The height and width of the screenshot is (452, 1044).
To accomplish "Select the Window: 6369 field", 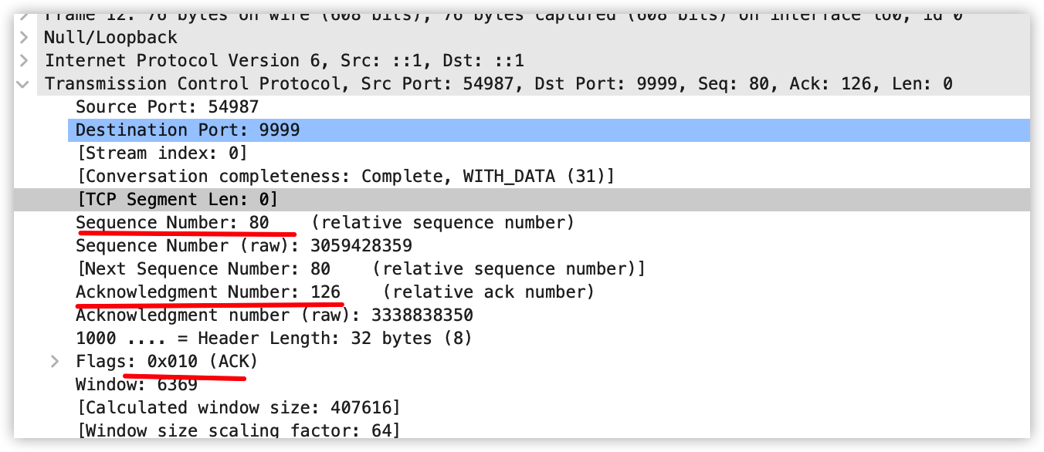I will tap(137, 384).
